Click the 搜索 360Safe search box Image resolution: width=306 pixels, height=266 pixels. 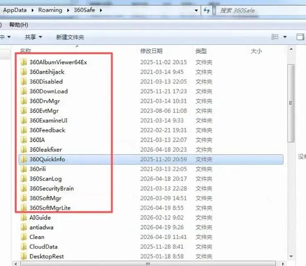tap(261, 10)
